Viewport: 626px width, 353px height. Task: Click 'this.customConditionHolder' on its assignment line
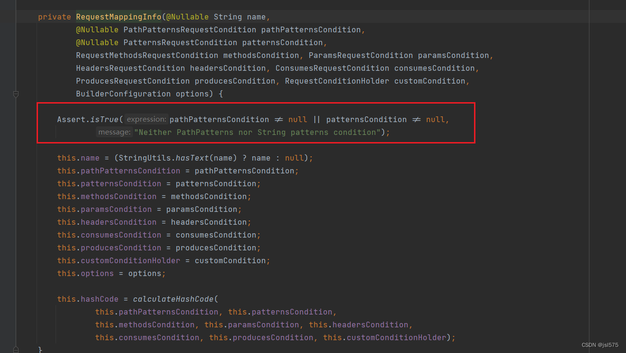[119, 261]
